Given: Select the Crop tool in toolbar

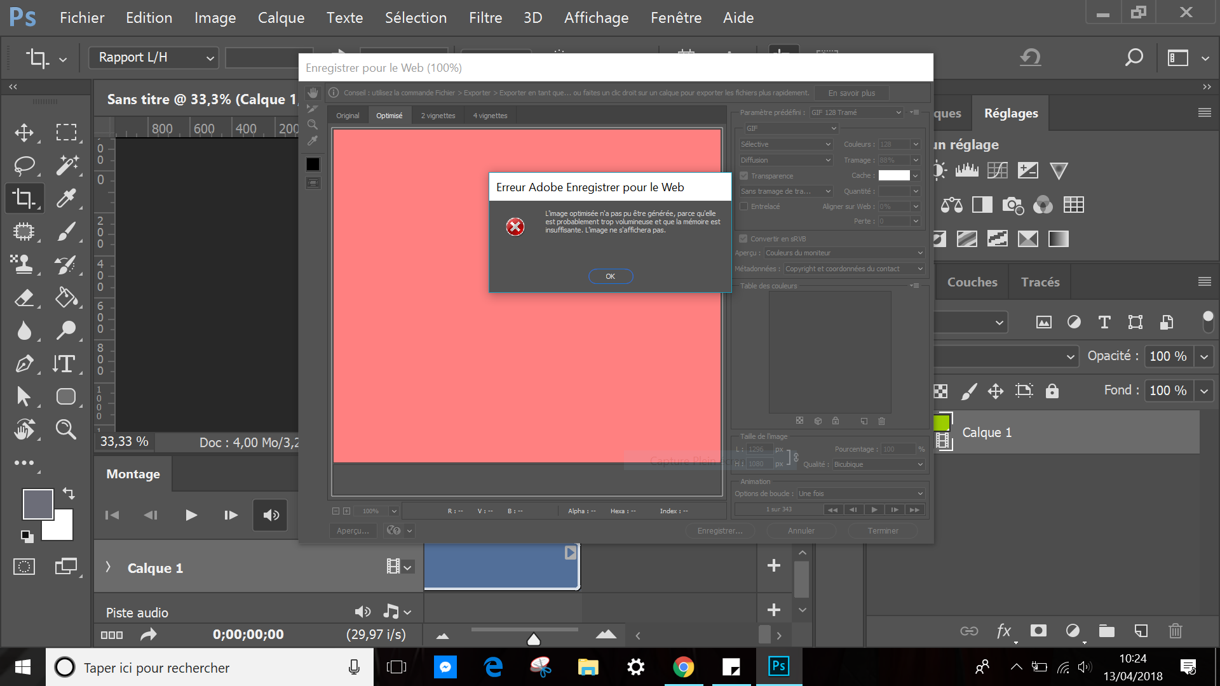Looking at the screenshot, I should coord(24,198).
